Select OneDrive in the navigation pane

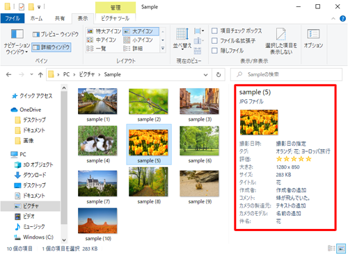pos(26,110)
